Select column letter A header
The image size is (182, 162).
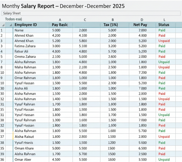point(60,20)
